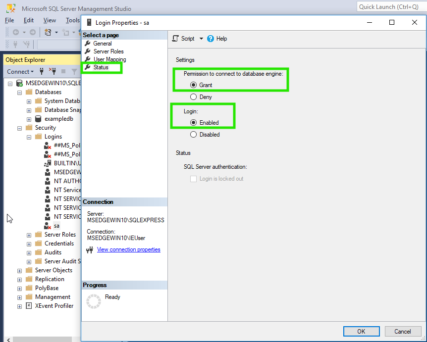The height and width of the screenshot is (342, 427).
Task: Open the Script dropdown arrow
Action: click(x=201, y=38)
